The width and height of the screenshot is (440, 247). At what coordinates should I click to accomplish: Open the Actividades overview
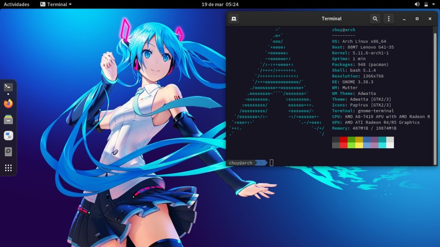(x=16, y=4)
